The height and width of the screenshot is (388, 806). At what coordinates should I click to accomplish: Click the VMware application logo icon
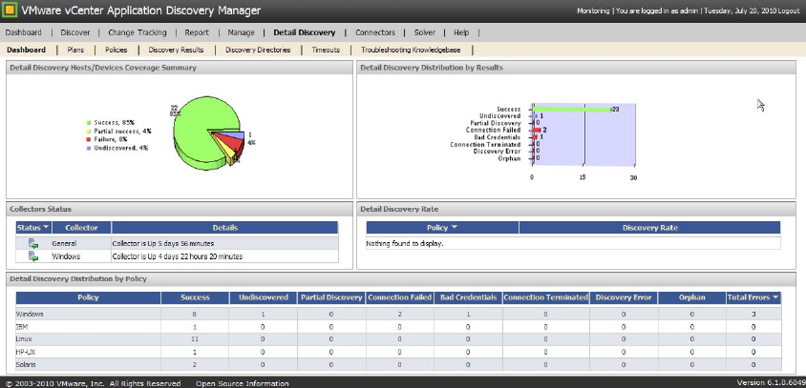pos(11,10)
